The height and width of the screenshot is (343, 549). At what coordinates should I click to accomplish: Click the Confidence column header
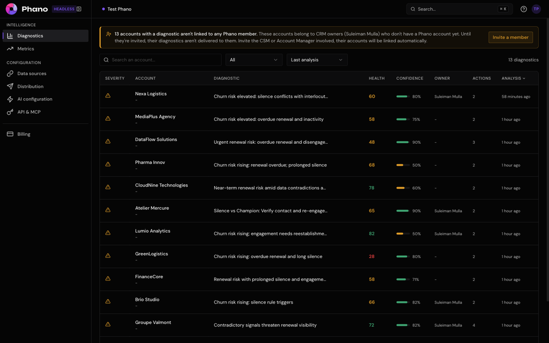click(410, 78)
